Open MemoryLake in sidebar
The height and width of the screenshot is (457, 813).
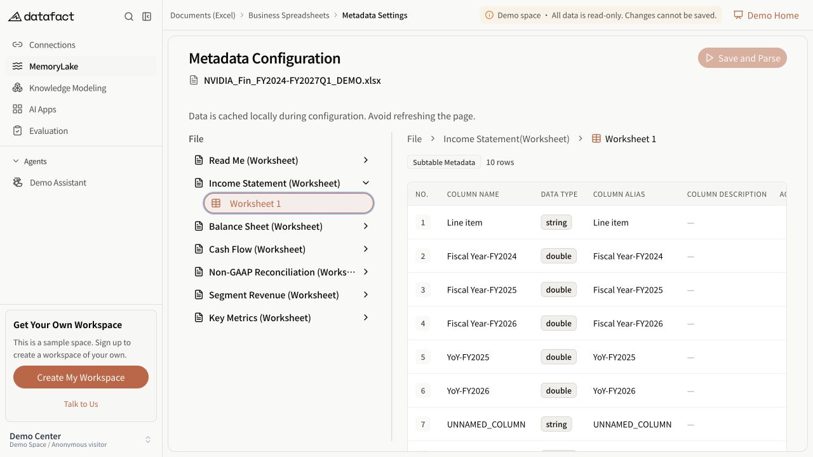(x=81, y=67)
